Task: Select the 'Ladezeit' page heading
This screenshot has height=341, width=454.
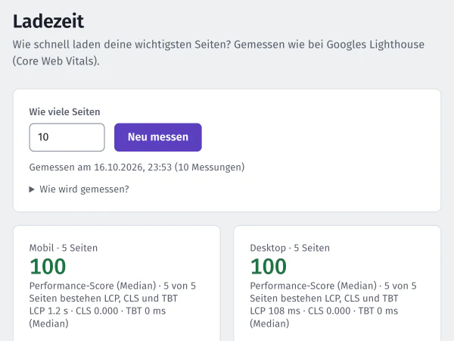Action: coord(48,21)
